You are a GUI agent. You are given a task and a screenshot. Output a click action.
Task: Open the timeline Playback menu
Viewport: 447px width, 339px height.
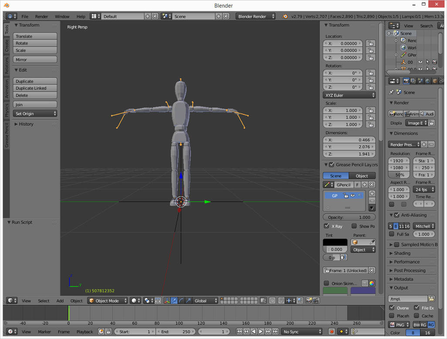pyautogui.click(x=85, y=332)
